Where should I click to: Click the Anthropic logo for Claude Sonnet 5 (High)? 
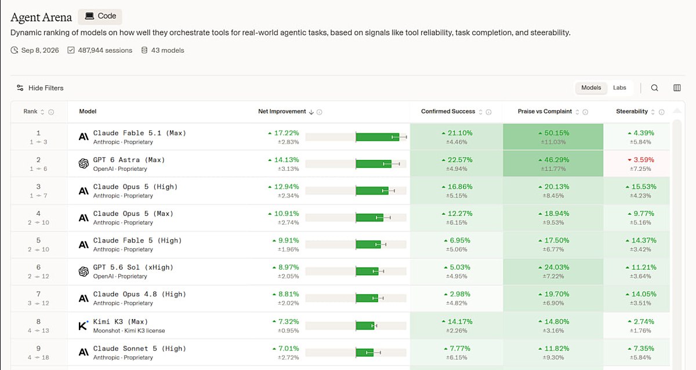point(84,353)
